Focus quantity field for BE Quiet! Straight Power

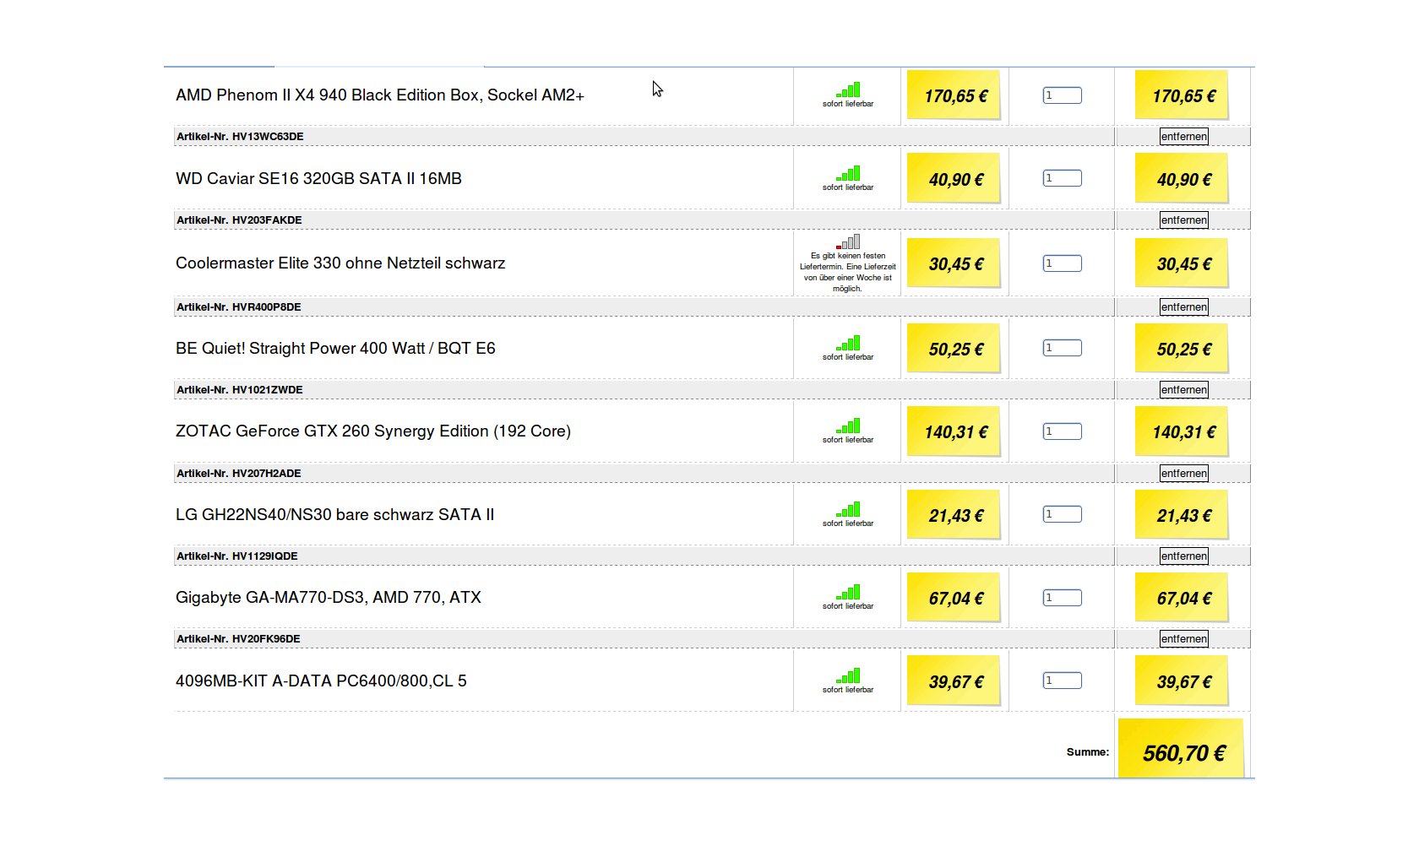point(1062,348)
